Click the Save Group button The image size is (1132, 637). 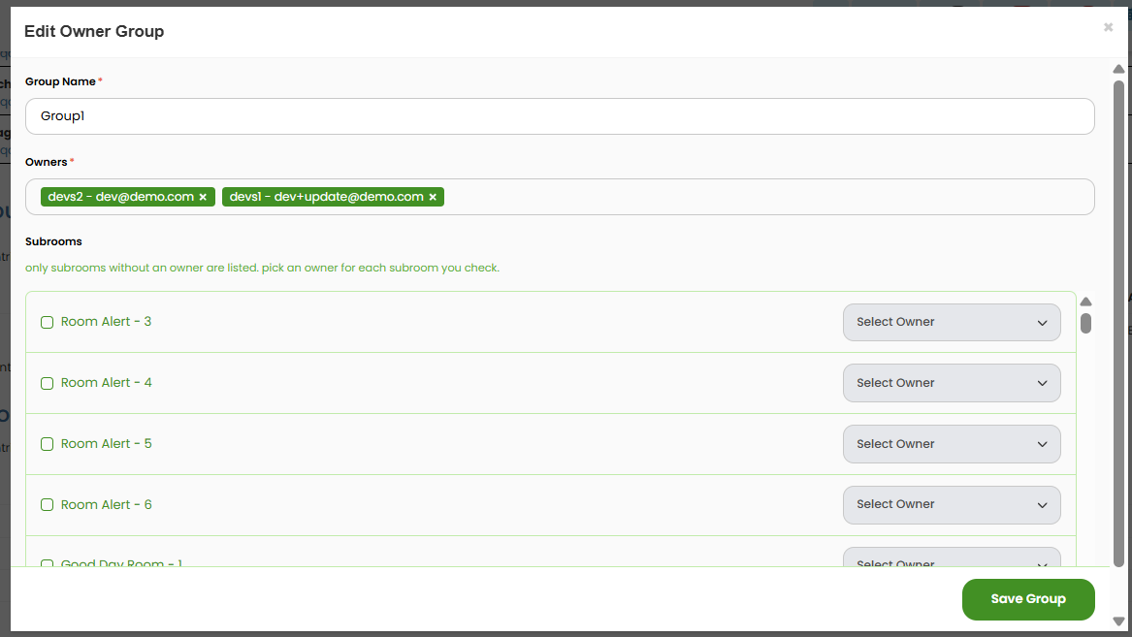(1028, 599)
